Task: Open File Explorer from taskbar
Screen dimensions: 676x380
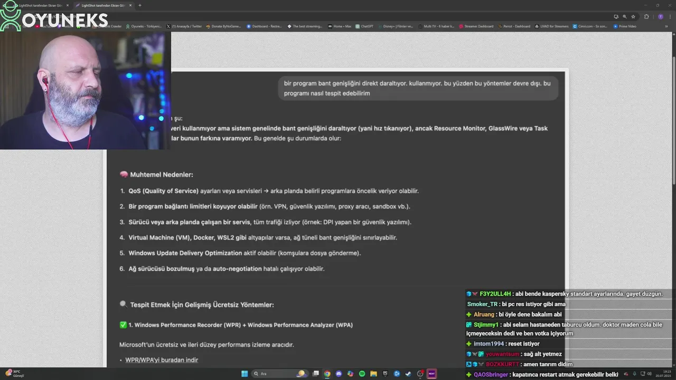Action: pos(373,374)
